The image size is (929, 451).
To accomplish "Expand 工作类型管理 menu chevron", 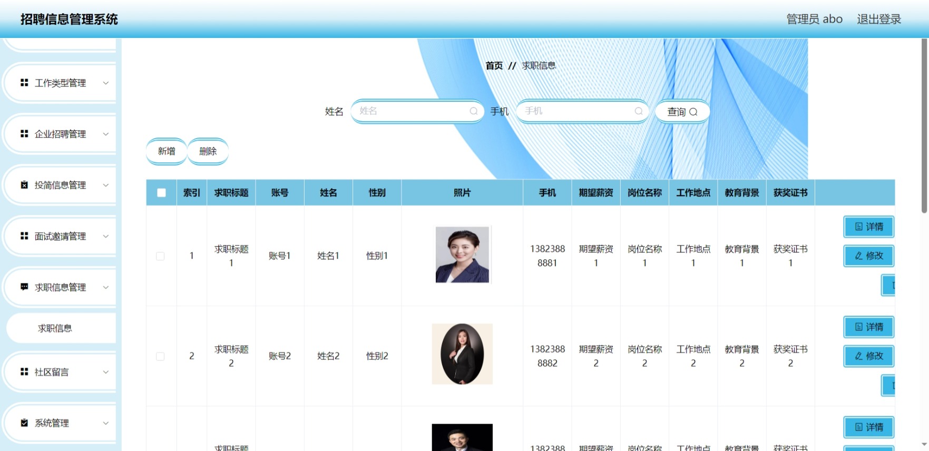I will (x=105, y=83).
